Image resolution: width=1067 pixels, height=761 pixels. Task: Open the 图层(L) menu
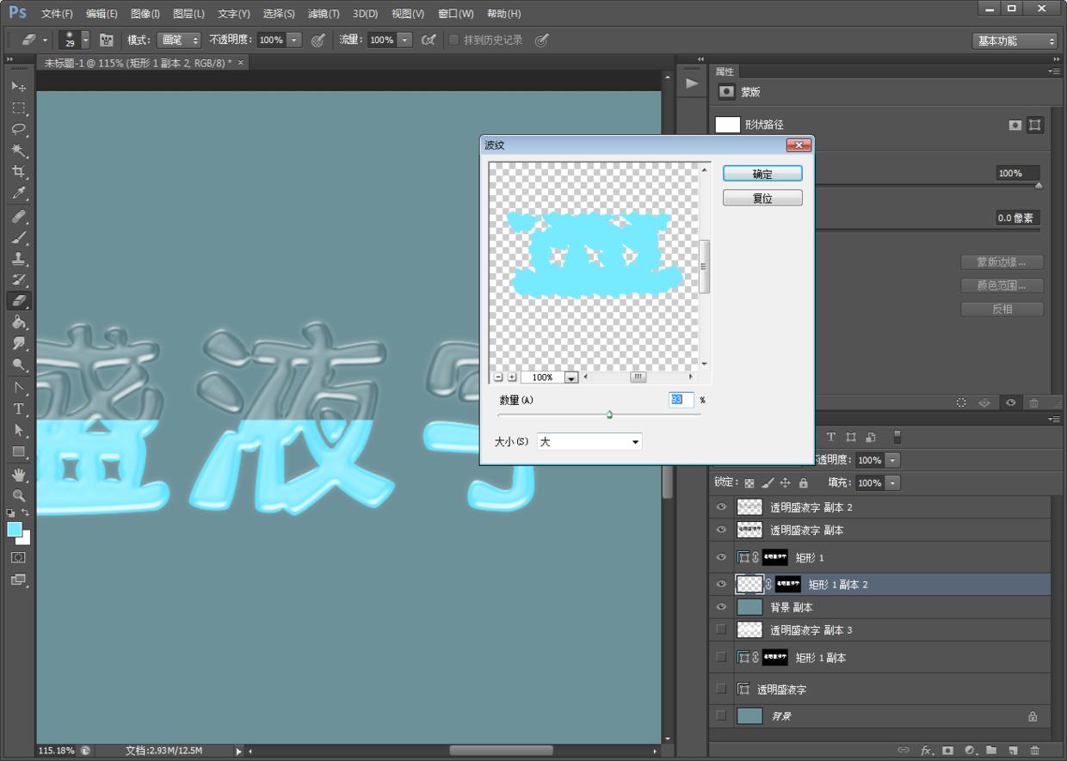click(x=188, y=14)
